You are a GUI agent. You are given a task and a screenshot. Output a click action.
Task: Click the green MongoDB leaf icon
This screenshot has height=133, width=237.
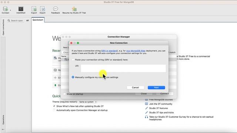point(55,85)
